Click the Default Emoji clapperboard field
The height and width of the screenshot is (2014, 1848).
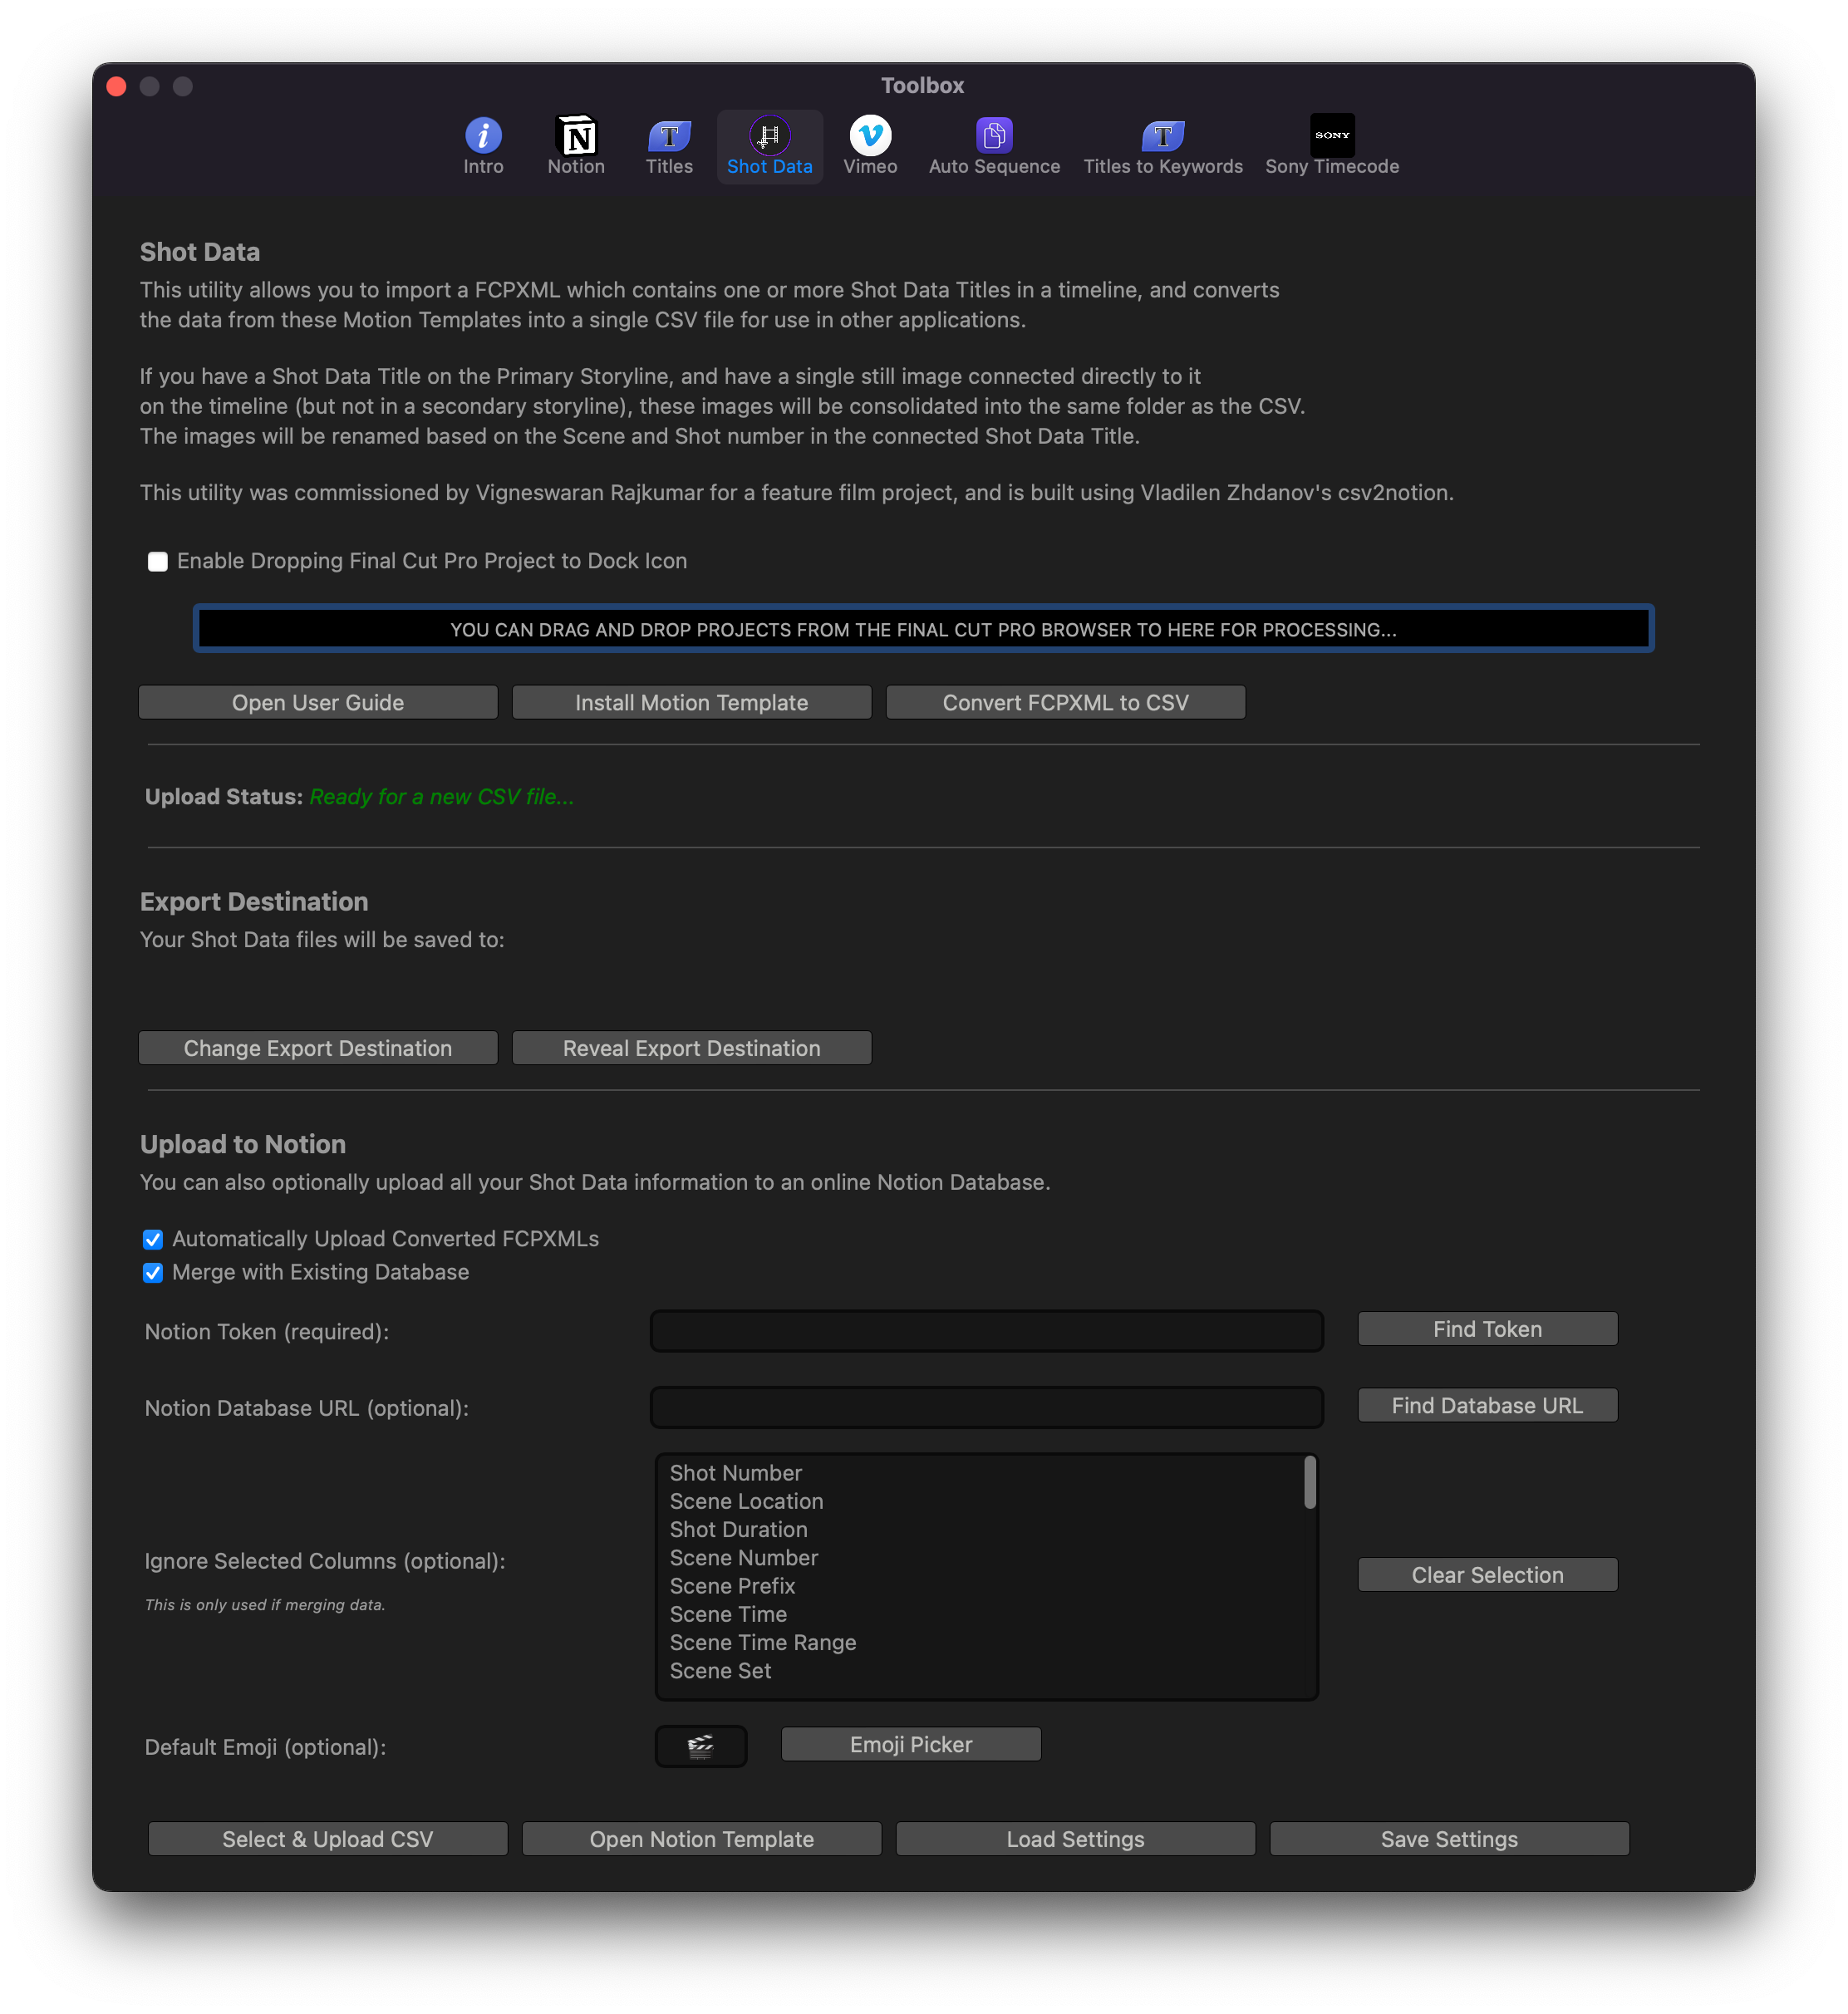[x=700, y=1747]
